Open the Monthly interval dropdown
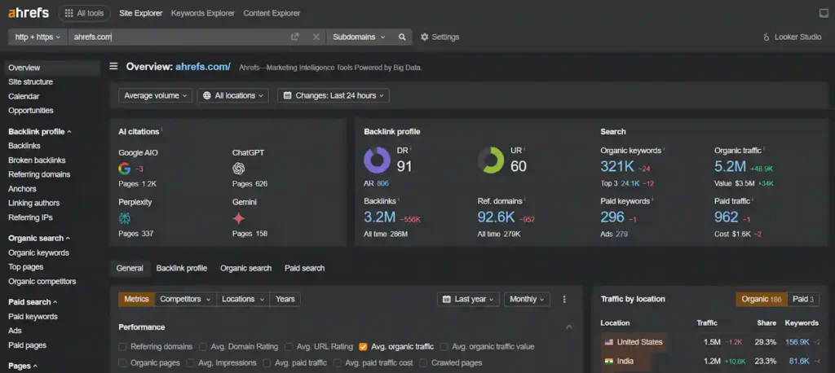835x373 pixels. coord(528,299)
